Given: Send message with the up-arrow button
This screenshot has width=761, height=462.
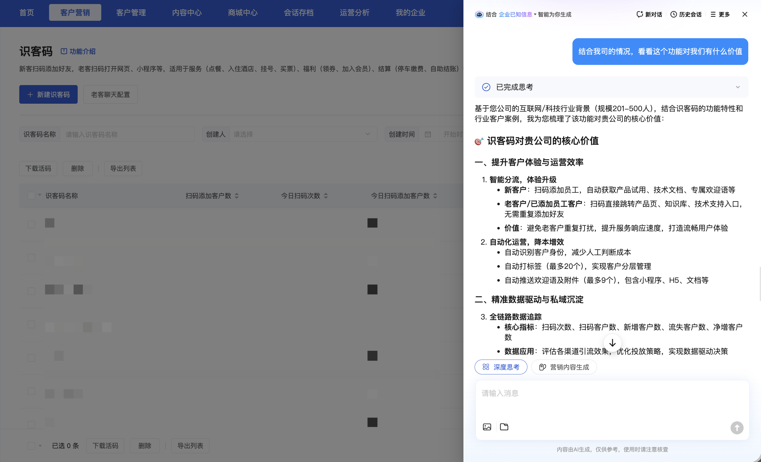Looking at the screenshot, I should pyautogui.click(x=737, y=428).
